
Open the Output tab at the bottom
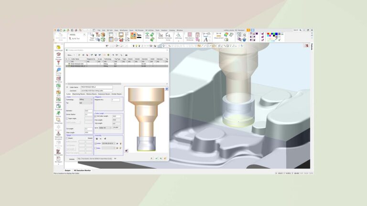click(68, 171)
